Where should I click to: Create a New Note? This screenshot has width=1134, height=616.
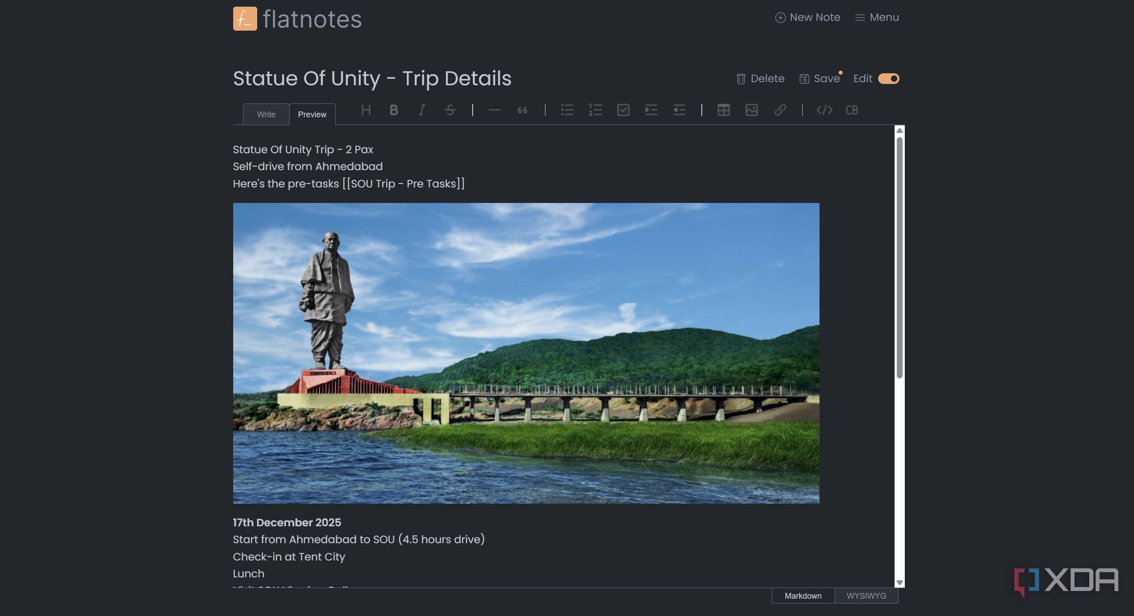808,17
